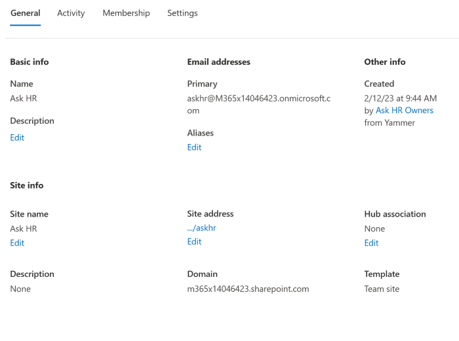Click the Site info heading
Screen dimensions: 459x341
(x=27, y=185)
